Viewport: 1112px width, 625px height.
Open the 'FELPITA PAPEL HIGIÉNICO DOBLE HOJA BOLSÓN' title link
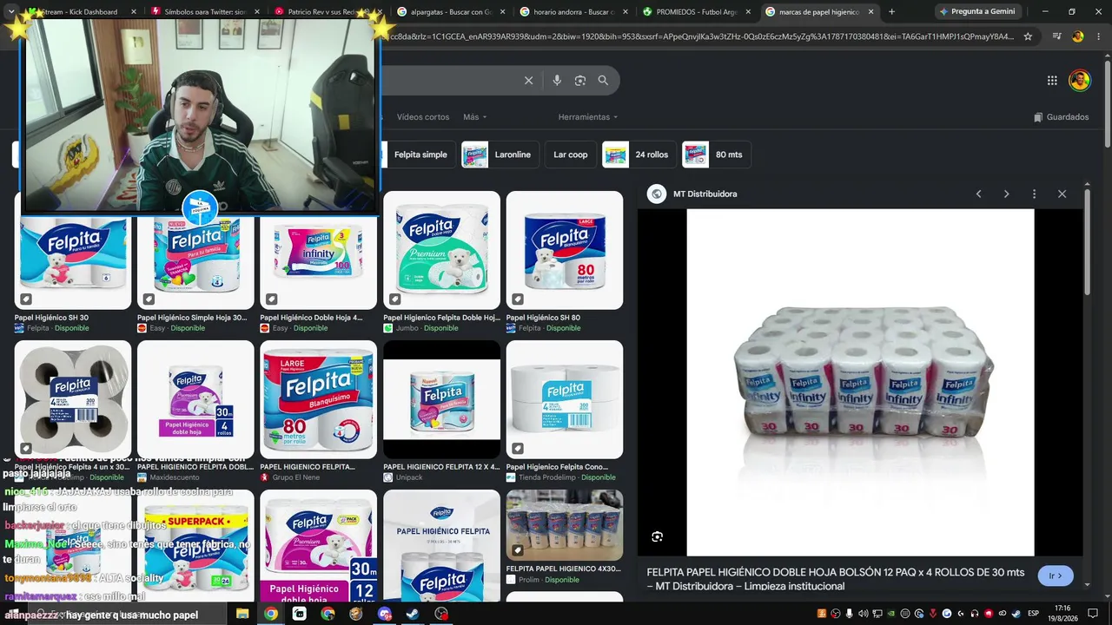836,579
